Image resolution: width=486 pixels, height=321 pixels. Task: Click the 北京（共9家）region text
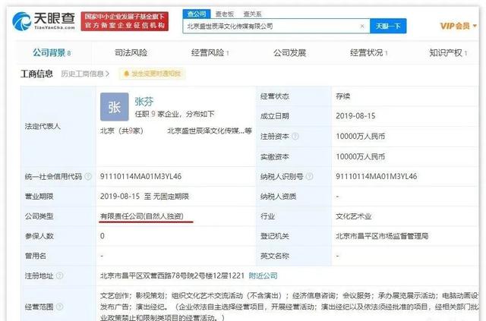[x=121, y=131]
